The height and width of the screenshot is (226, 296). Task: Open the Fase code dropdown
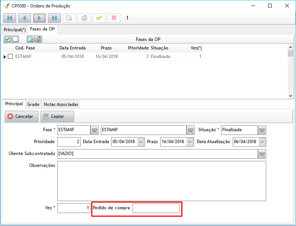[x=95, y=130]
